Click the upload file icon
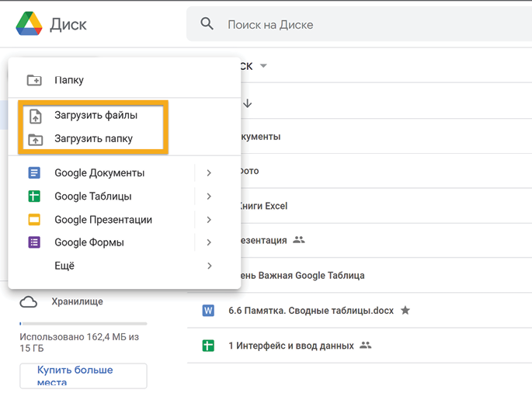The height and width of the screenshot is (414, 532). [35, 116]
